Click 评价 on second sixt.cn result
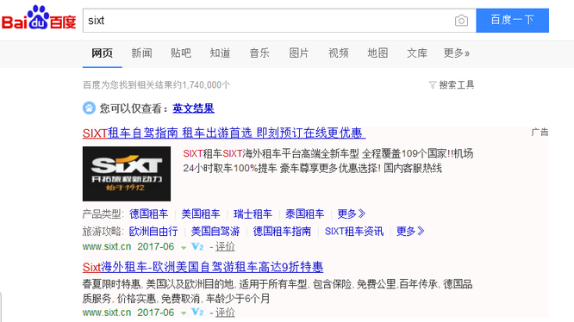The width and height of the screenshot is (574, 322). click(225, 313)
